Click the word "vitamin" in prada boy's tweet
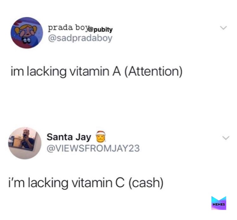Screen dimensions: 237x220 89,71
